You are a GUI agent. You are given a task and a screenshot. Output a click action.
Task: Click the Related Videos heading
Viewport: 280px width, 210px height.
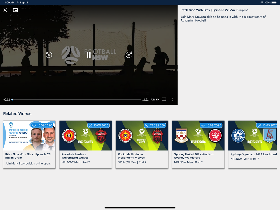17,114
